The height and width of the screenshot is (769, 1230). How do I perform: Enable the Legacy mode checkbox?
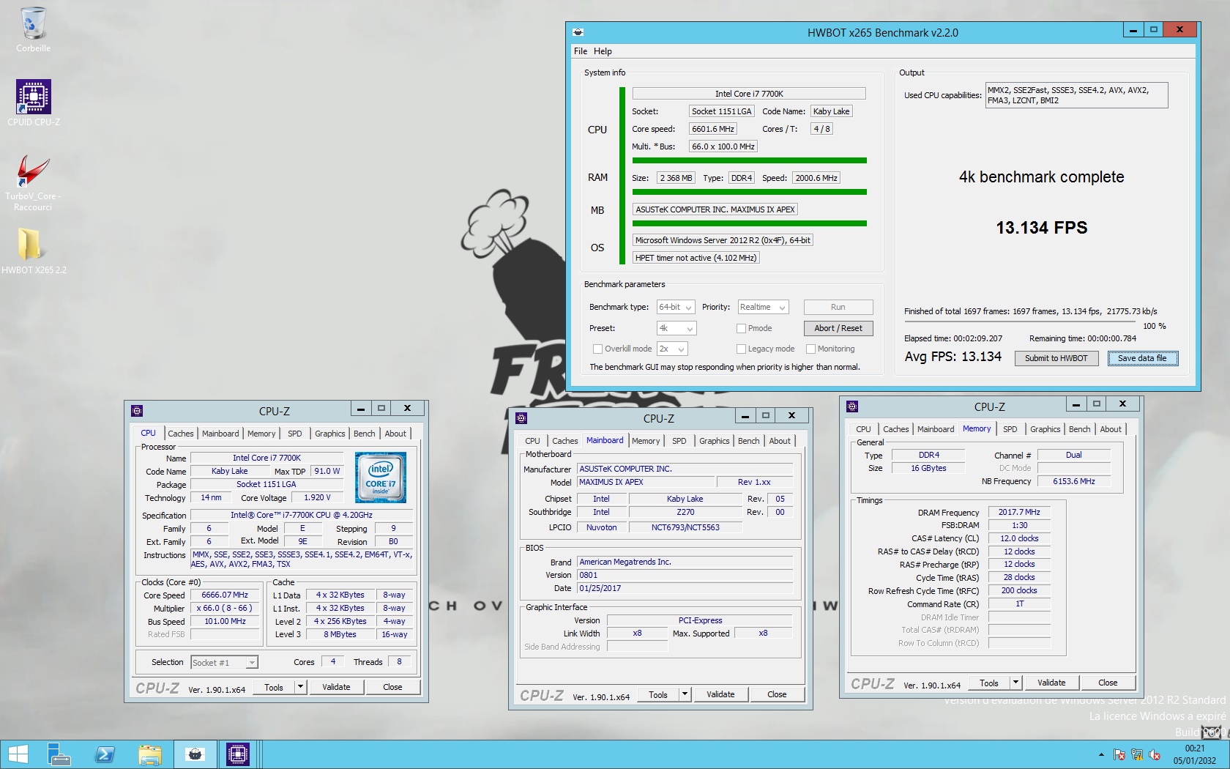pyautogui.click(x=741, y=349)
